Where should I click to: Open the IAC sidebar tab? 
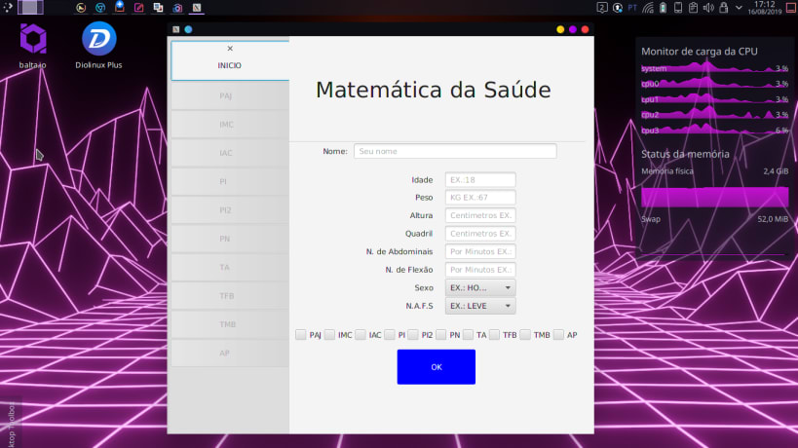(230, 153)
